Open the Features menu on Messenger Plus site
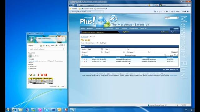Viewport: 200px width, 112px height. 90,29
